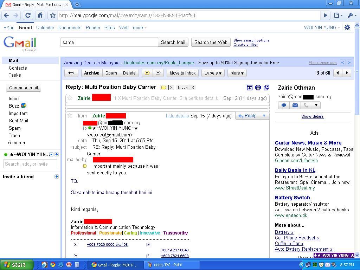
Task: Expand the chat add-contact plus icon
Action: point(57,155)
